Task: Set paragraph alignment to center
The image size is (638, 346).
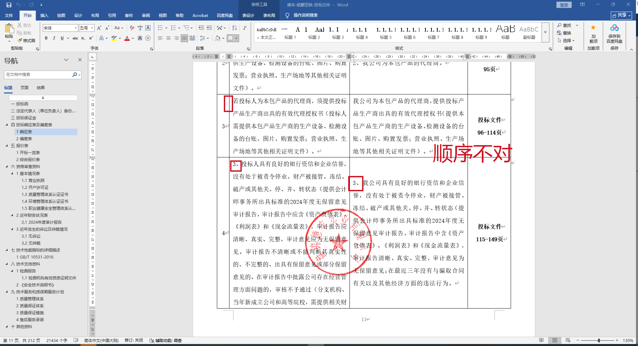Action: coord(168,38)
